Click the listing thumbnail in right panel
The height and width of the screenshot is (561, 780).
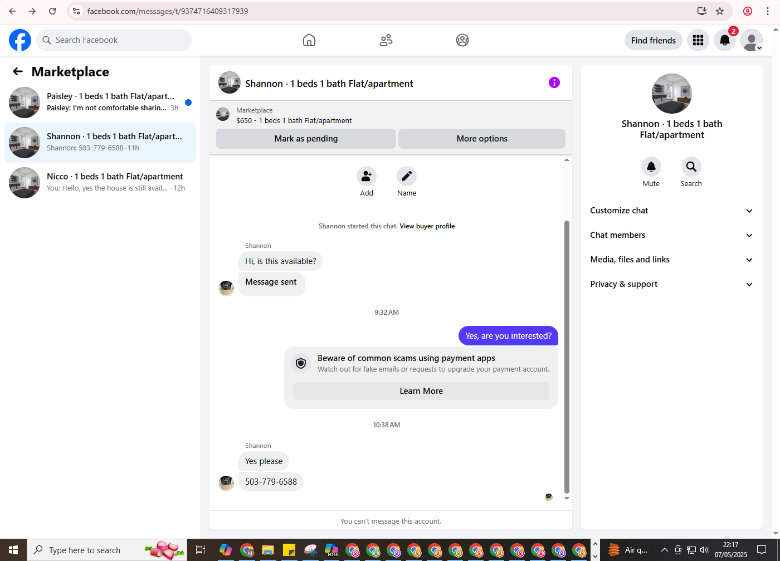click(x=672, y=94)
